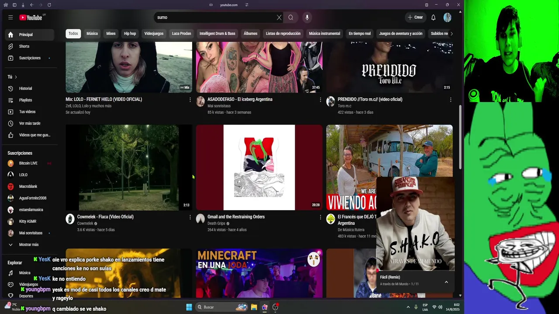Open more options for Mix LOLO Fernet Hielo
This screenshot has height=314, width=559.
pos(190,100)
